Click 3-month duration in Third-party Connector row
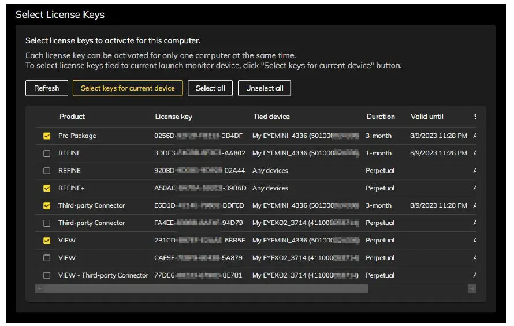The image size is (514, 326). pos(379,205)
